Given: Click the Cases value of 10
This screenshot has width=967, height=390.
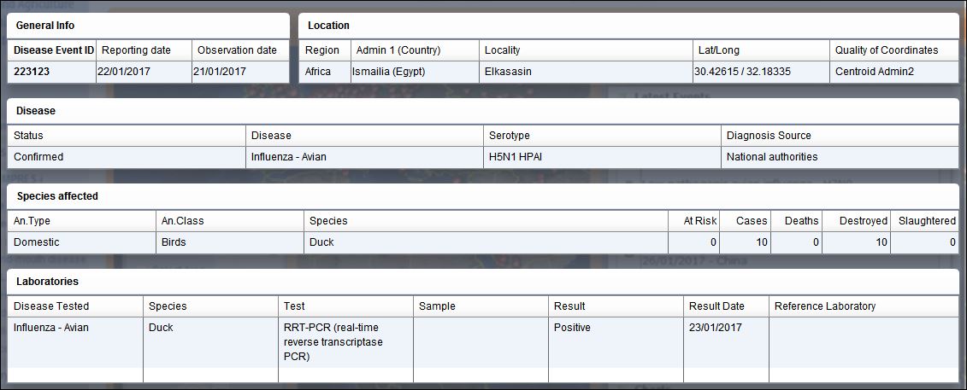Looking at the screenshot, I should 745,242.
